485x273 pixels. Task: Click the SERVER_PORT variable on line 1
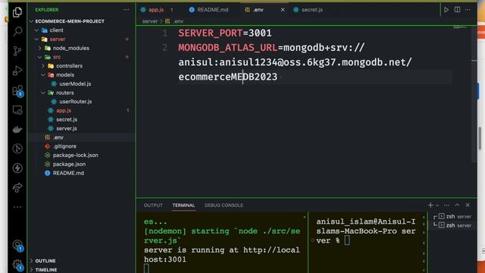click(x=211, y=33)
